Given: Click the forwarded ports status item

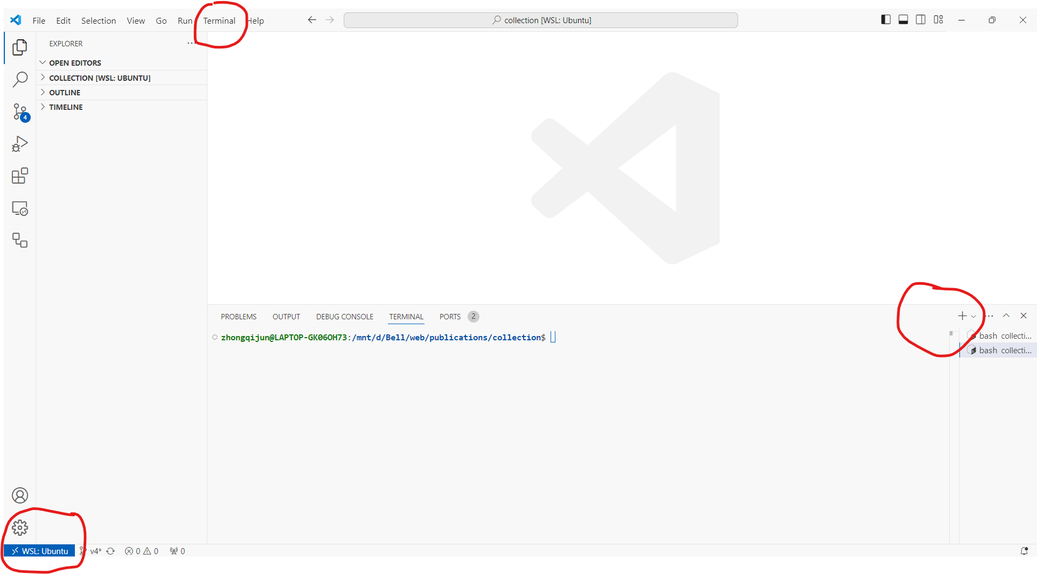Looking at the screenshot, I should (x=177, y=551).
